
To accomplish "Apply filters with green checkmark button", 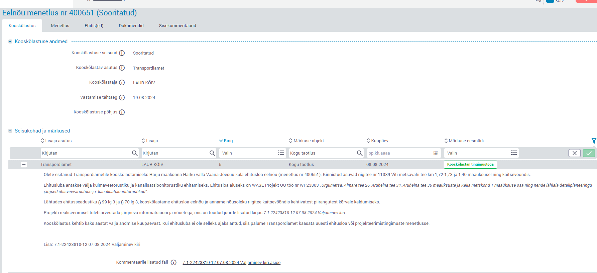I will (x=589, y=153).
